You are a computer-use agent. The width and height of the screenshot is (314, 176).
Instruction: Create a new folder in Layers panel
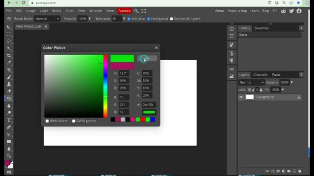click(289, 171)
